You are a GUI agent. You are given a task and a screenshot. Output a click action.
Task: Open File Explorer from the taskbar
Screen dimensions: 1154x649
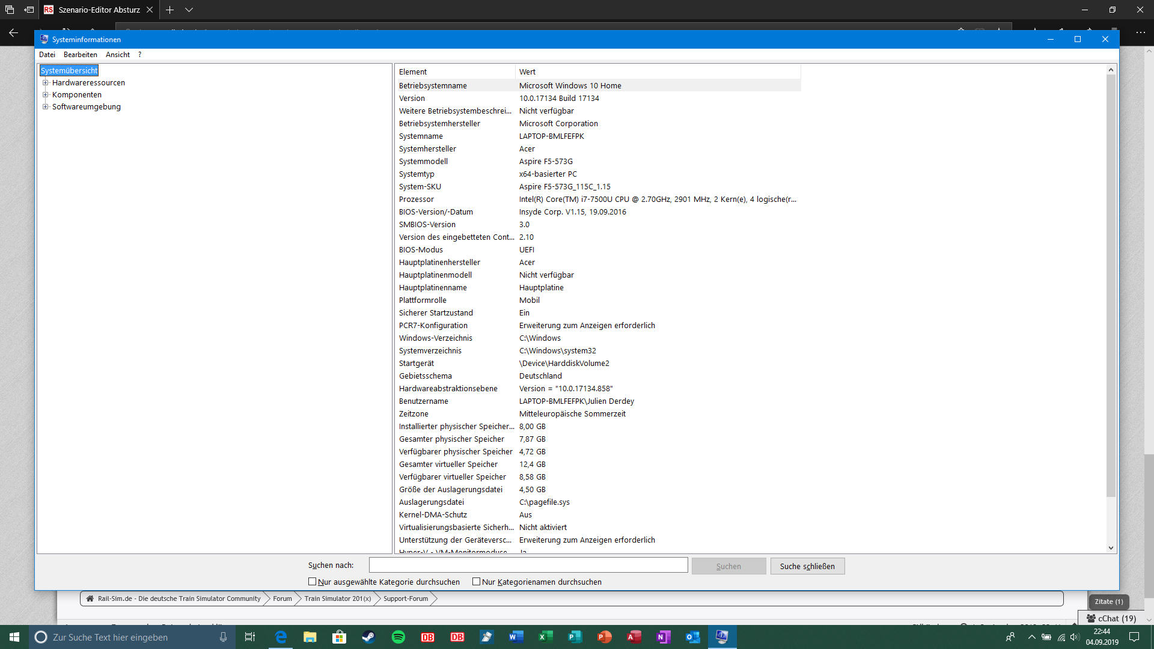310,637
